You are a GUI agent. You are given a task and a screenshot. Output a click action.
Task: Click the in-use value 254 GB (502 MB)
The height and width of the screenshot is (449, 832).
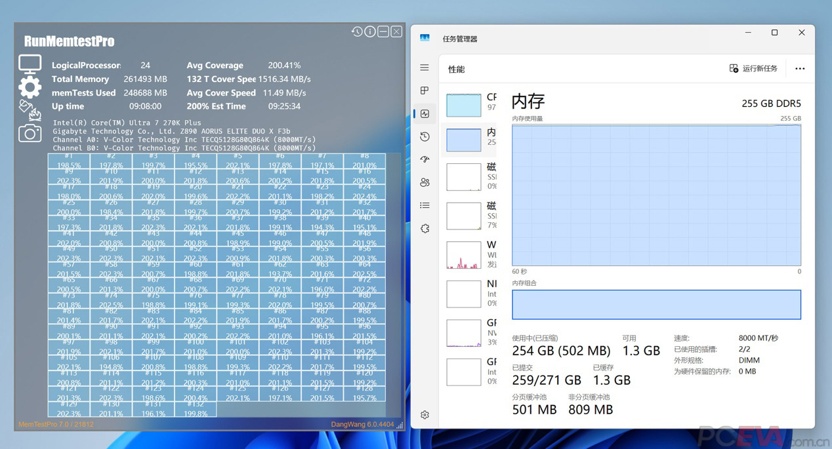coord(561,351)
